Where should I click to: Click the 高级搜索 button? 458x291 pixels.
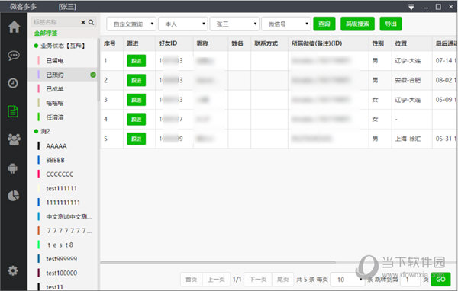point(357,24)
